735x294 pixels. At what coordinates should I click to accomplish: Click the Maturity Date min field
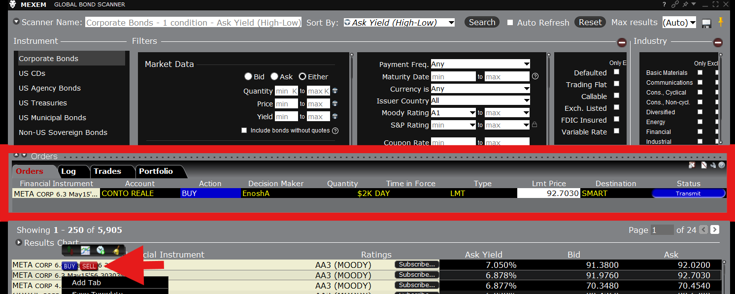453,77
